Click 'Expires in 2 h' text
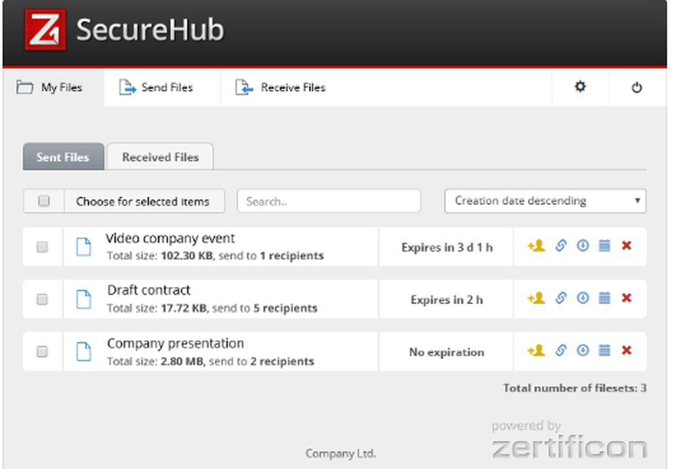This screenshot has height=469, width=676. tap(447, 299)
